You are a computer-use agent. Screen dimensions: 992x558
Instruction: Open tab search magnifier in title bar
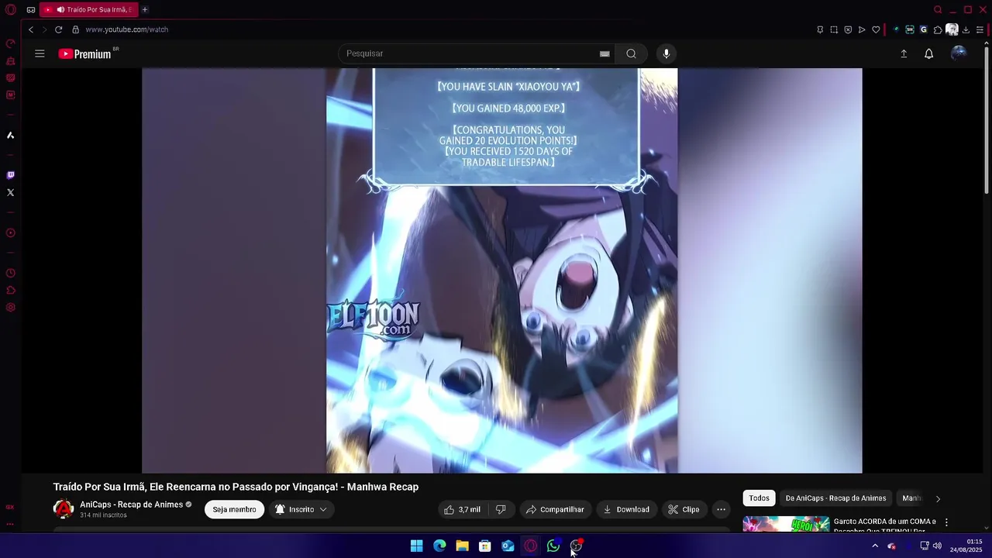(938, 10)
